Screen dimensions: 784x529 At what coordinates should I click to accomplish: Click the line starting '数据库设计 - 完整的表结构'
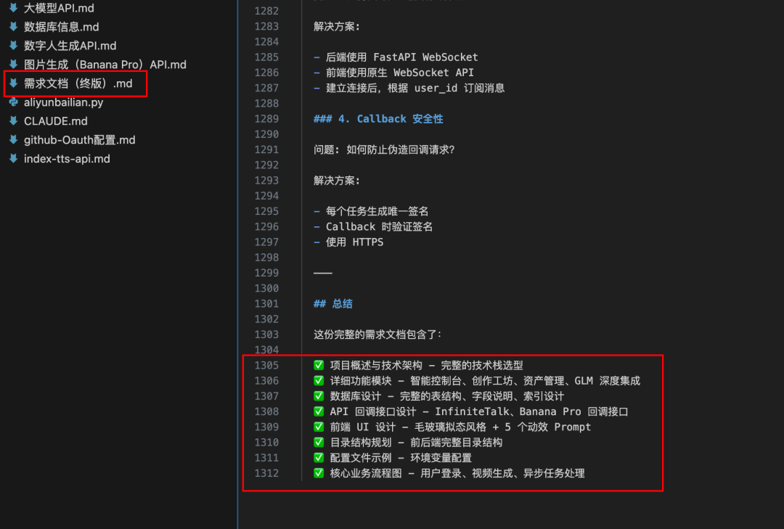(447, 396)
